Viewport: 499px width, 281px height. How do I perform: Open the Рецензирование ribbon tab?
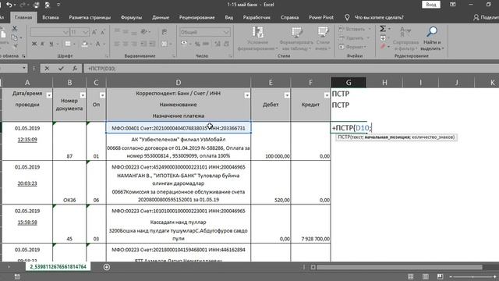point(196,17)
